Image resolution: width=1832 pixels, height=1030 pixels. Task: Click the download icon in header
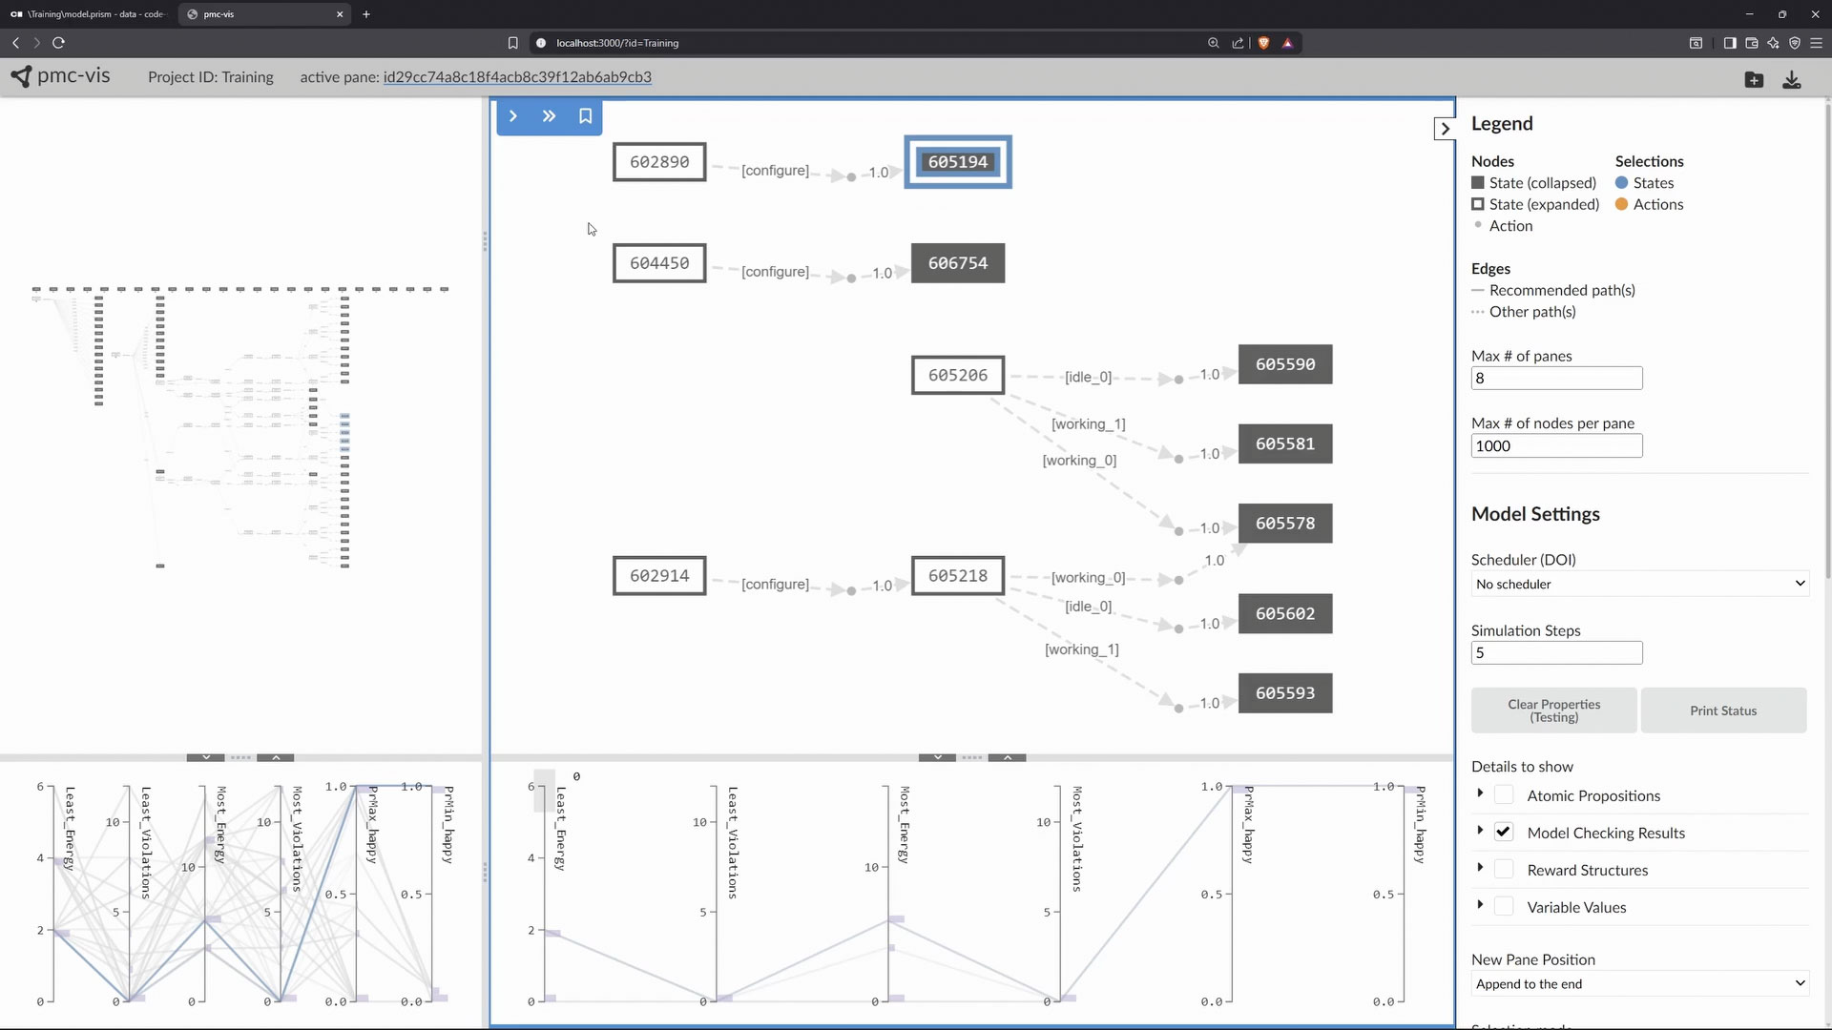coord(1791,80)
